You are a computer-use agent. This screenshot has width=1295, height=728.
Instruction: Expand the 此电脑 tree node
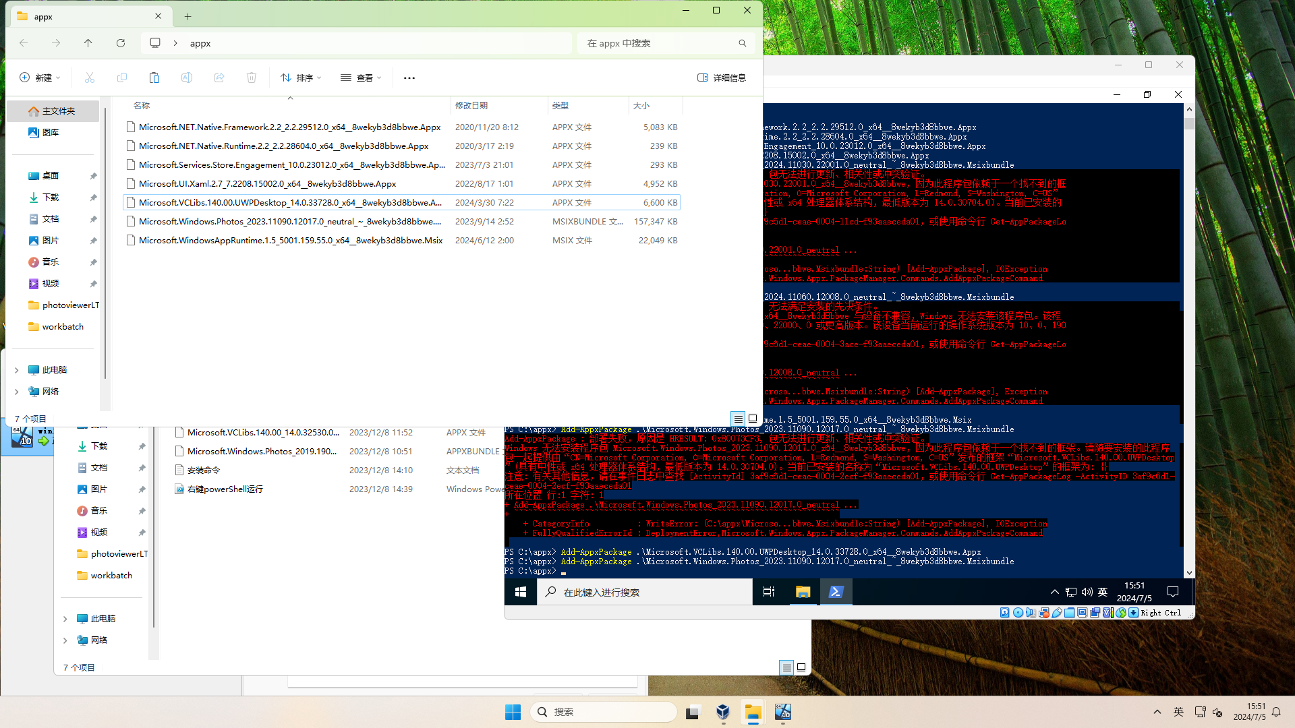(17, 370)
